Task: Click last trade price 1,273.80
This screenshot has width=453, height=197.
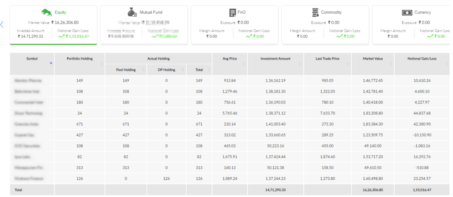Action: pos(328,178)
